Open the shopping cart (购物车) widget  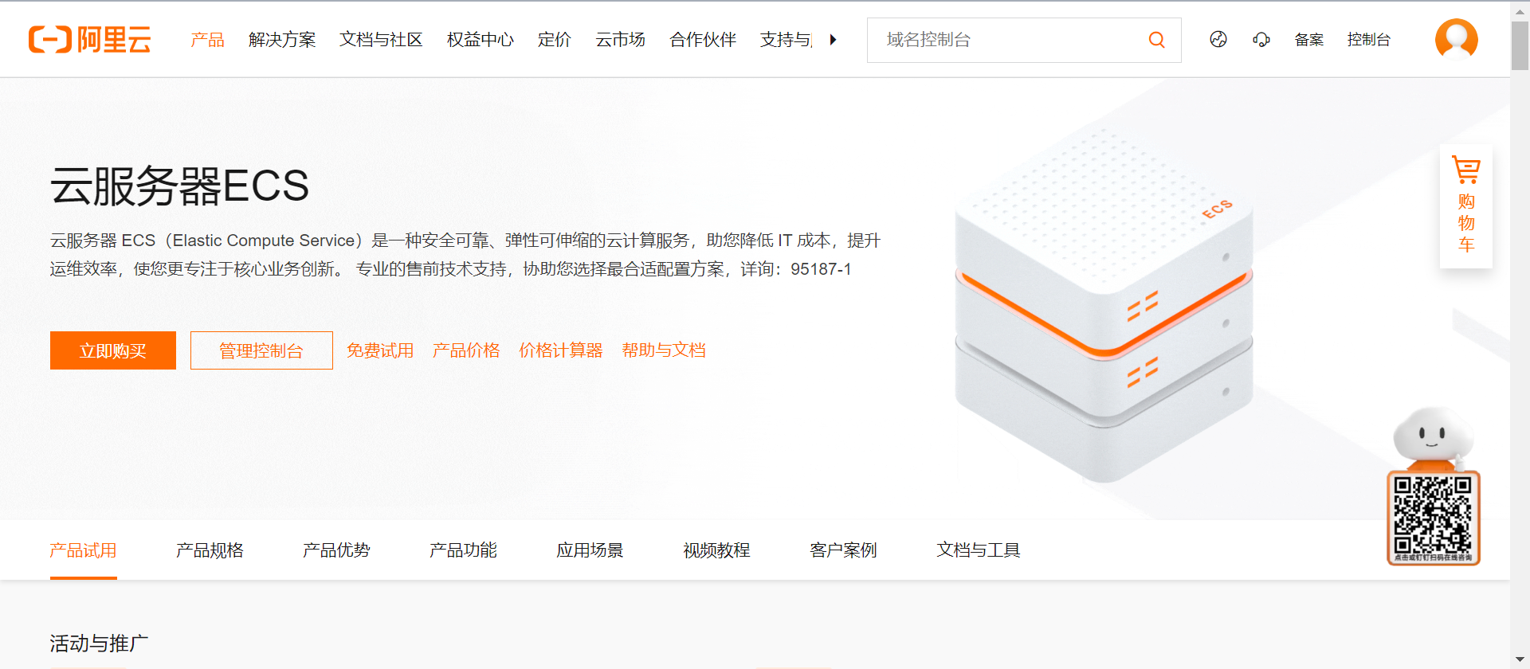coord(1466,205)
